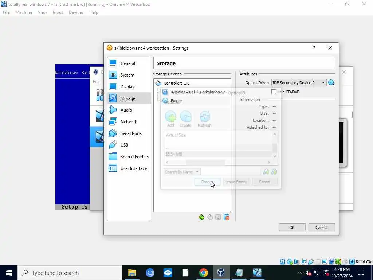Select the Storage settings category

(129, 98)
